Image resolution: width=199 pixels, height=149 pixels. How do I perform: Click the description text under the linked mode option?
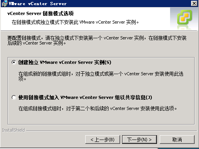pyautogui.click(x=98, y=108)
